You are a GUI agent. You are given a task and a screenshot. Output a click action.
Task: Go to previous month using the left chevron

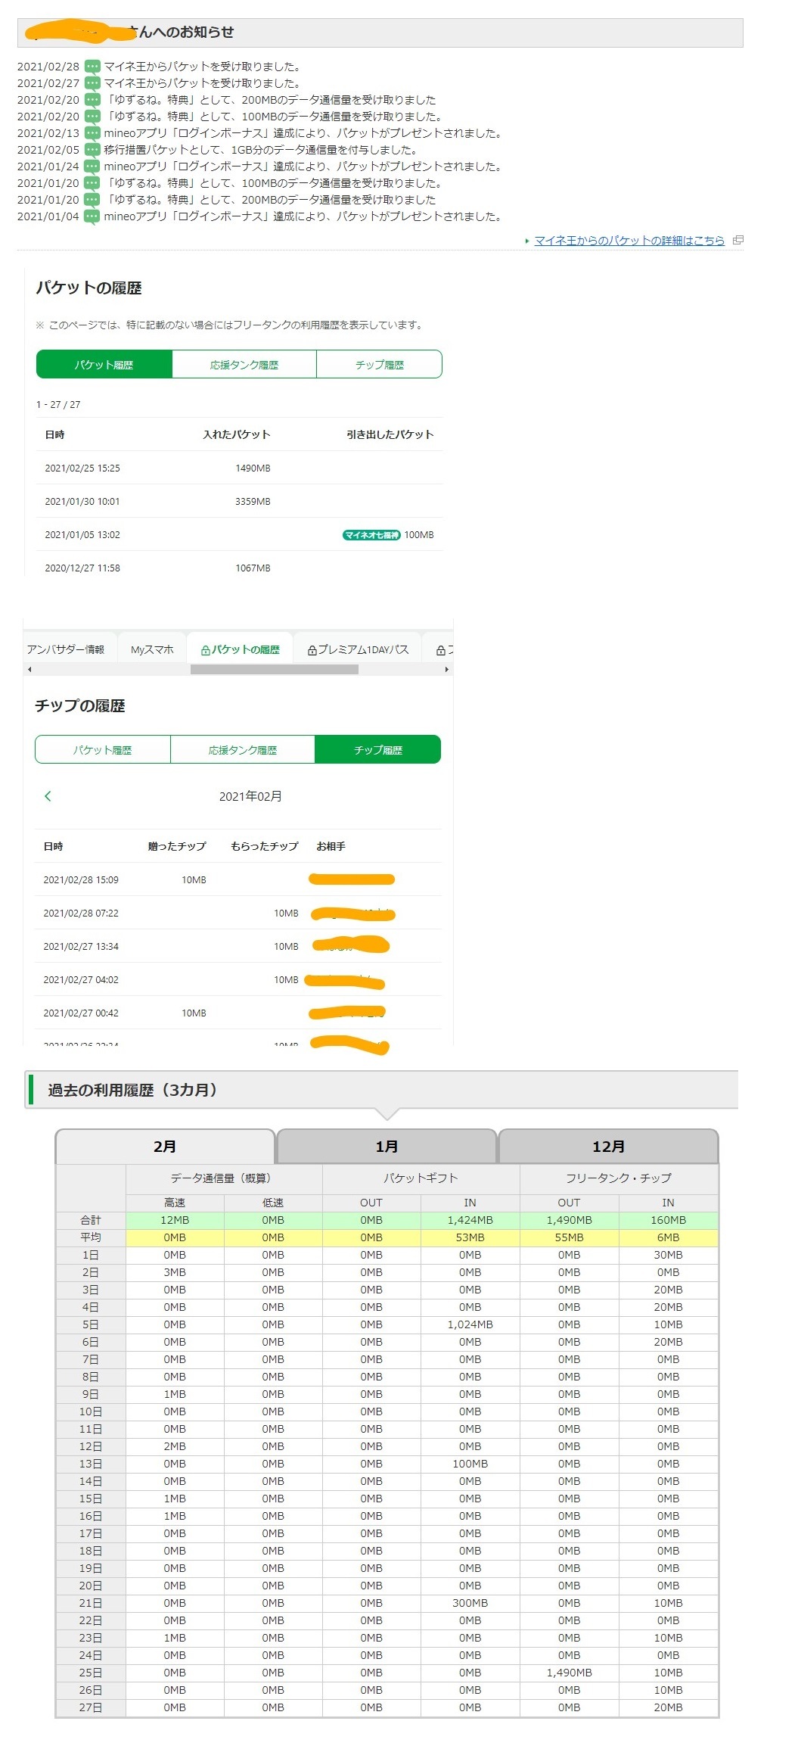pos(48,796)
